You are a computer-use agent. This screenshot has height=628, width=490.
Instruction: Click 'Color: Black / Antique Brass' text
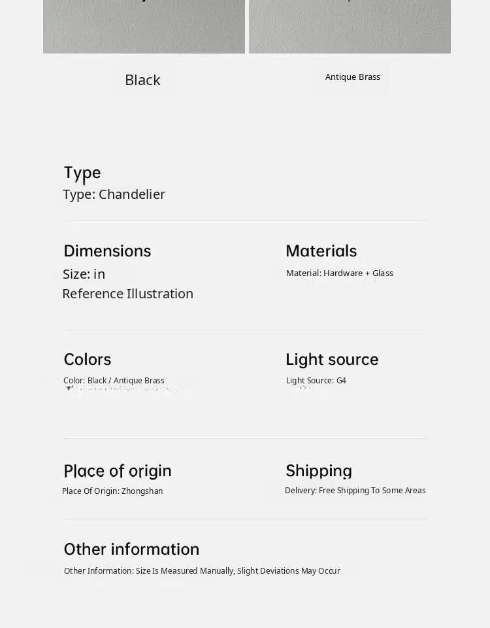point(114,381)
